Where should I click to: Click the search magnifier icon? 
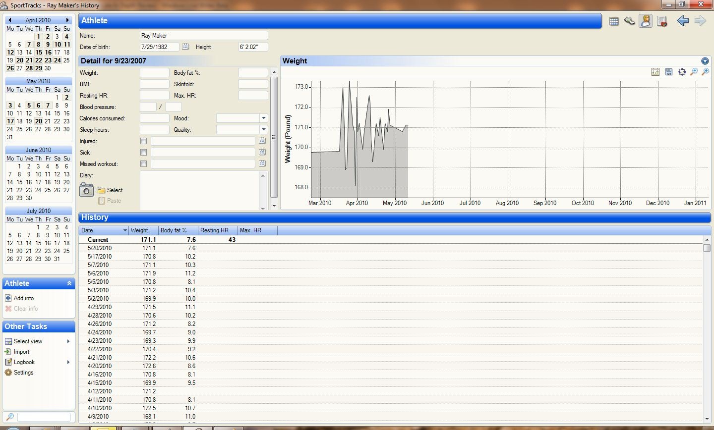tap(10, 417)
